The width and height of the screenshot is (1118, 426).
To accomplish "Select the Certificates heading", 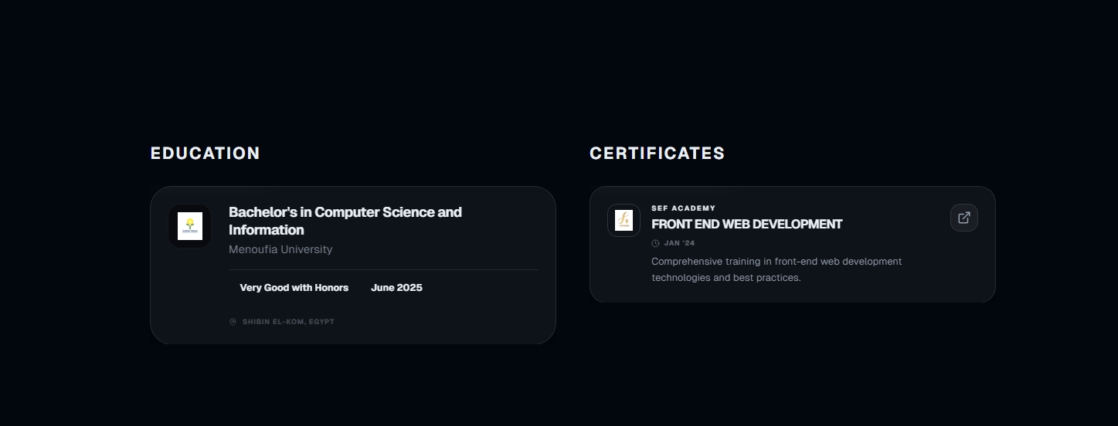I will click(658, 154).
